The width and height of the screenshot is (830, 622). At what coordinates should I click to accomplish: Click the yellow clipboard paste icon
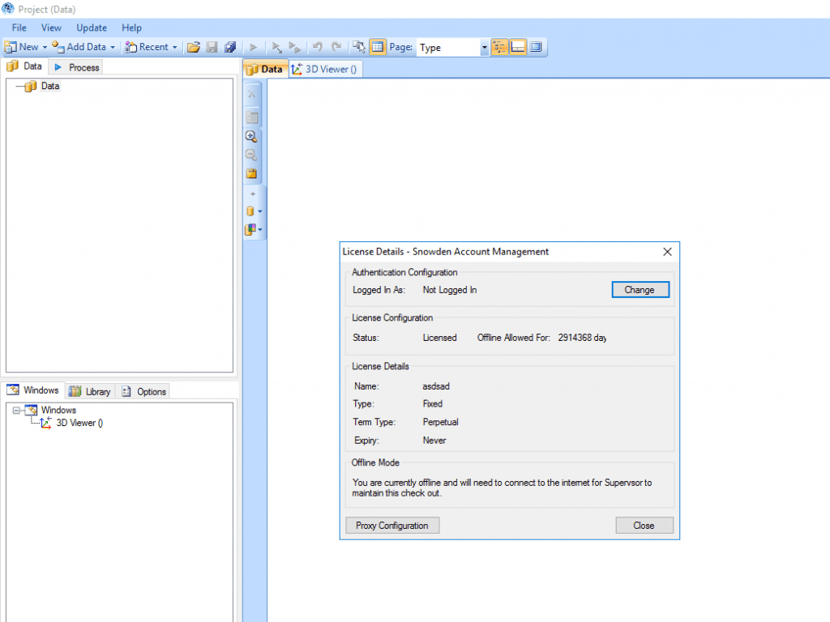click(x=251, y=173)
